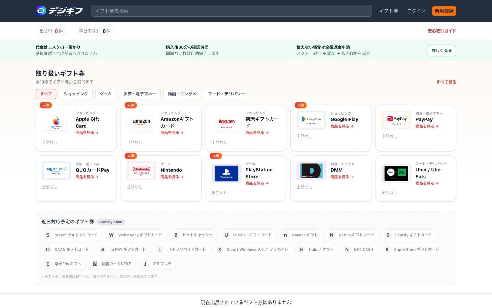Click the B icon of ビットキャッシュ
This screenshot has width=492, height=308.
tap(176, 235)
